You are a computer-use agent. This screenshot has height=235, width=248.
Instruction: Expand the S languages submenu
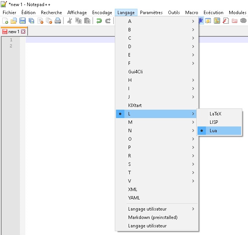157,164
